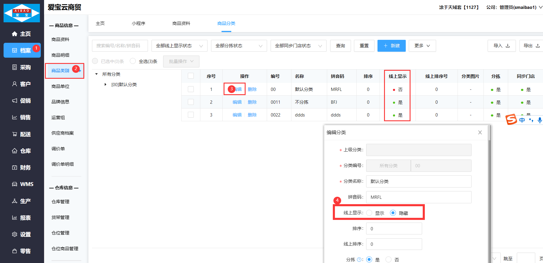Click 删除 link for row 0011
Image resolution: width=543 pixels, height=263 pixels.
pyautogui.click(x=252, y=102)
